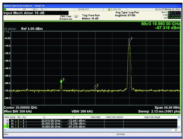
Task: Select green marker 3 diamond on trace
Action: 61,81
